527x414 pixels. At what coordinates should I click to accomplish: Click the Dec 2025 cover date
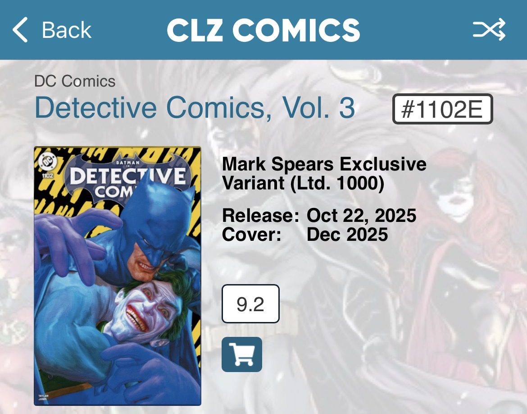coord(347,234)
